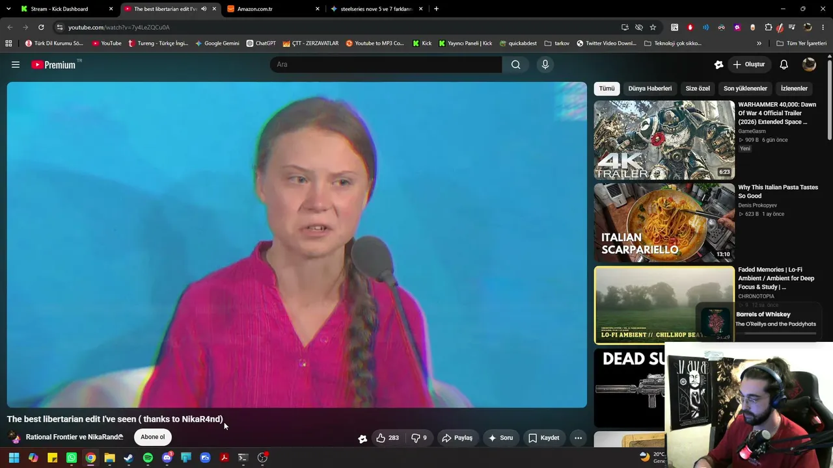Open YouTube notifications bell

coord(784,64)
